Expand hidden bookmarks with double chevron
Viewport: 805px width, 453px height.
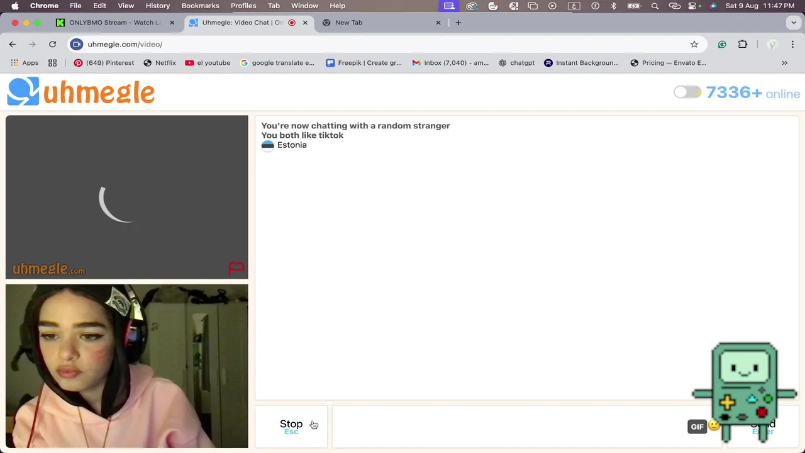click(784, 63)
